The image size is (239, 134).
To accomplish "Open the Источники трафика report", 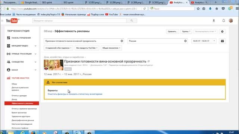I will [20, 128].
